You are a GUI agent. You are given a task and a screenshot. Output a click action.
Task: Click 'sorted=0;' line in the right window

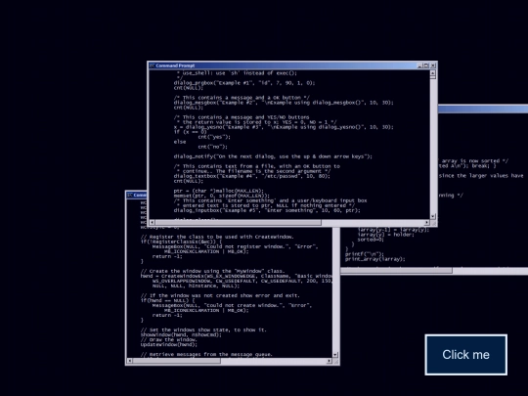click(371, 240)
